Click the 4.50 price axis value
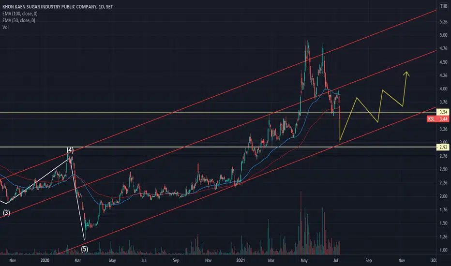 (x=443, y=62)
